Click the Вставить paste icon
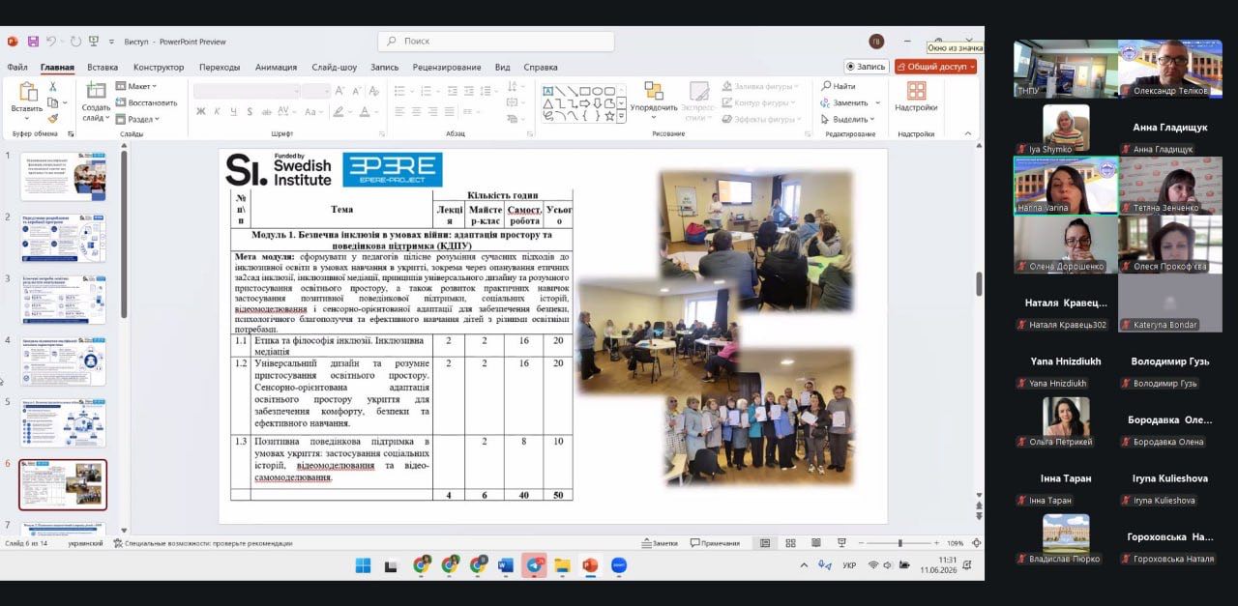The height and width of the screenshot is (606, 1238). click(x=27, y=93)
